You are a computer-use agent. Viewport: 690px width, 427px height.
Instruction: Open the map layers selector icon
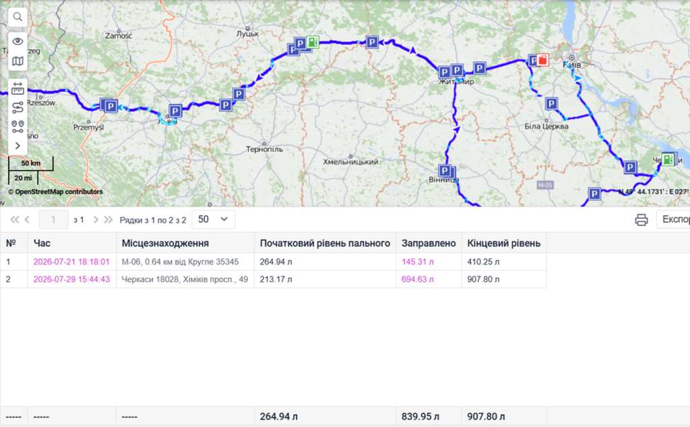tap(18, 61)
